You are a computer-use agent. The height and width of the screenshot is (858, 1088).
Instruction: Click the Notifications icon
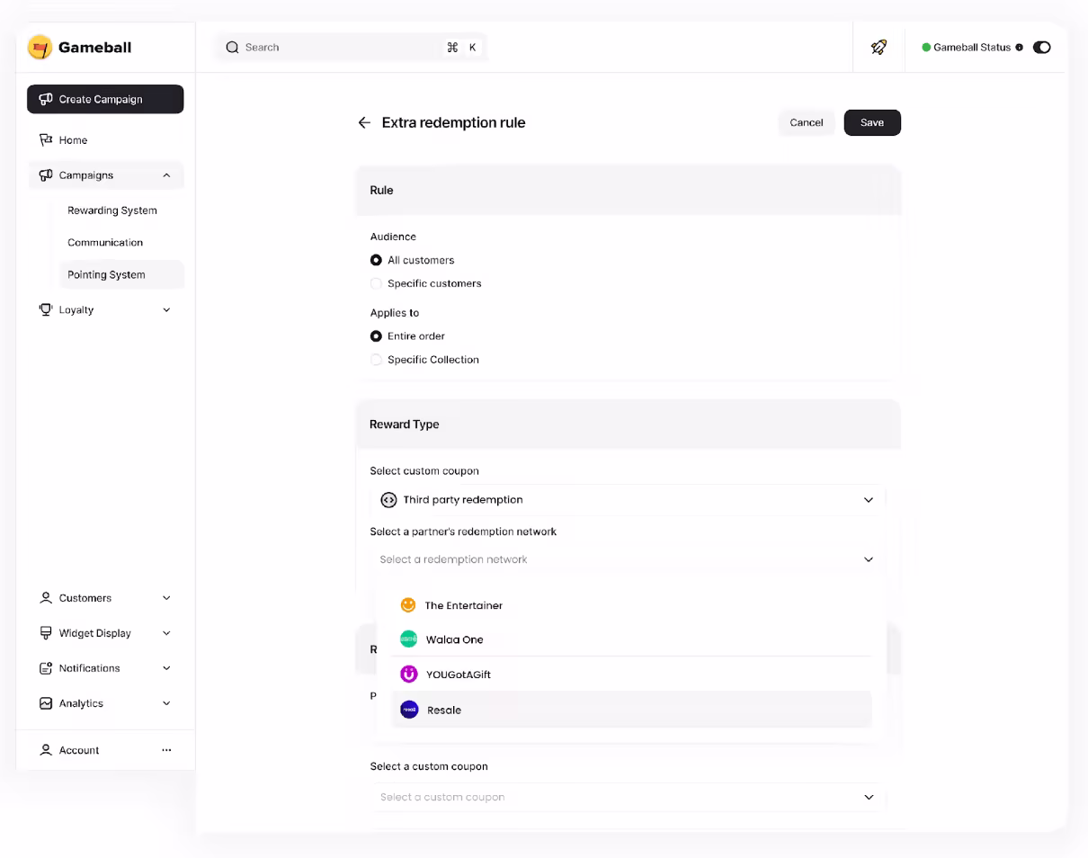(46, 667)
